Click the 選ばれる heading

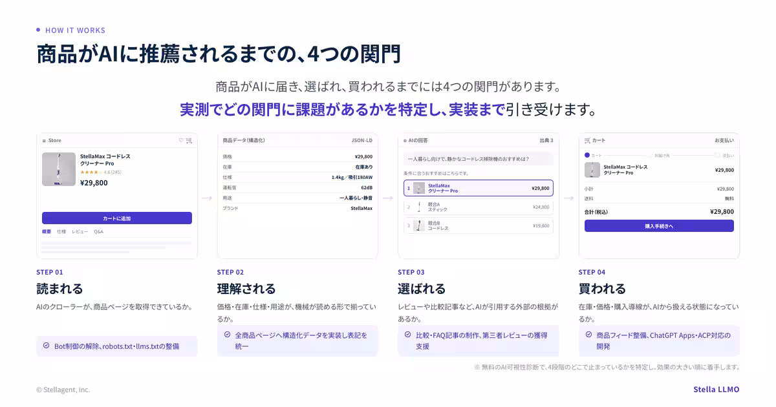coord(422,289)
